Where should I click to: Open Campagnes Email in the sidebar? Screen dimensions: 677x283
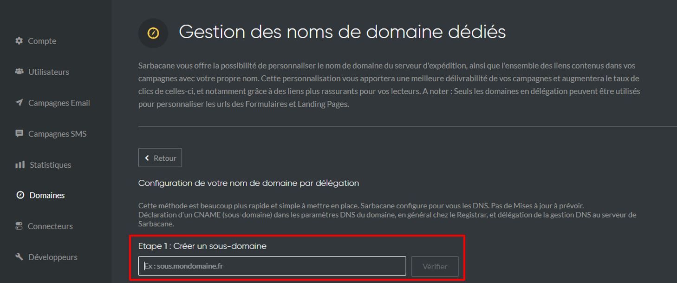59,103
